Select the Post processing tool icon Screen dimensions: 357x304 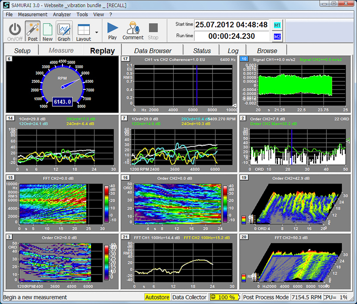tap(33, 30)
